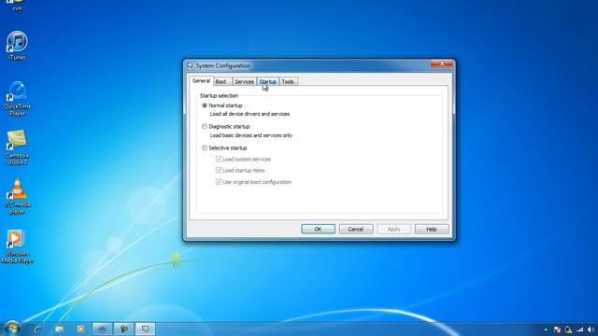Open iTunes desktop shortcut
The width and height of the screenshot is (598, 336).
(17, 45)
